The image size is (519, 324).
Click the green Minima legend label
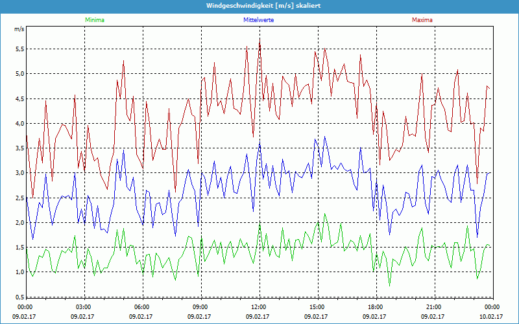coord(94,20)
